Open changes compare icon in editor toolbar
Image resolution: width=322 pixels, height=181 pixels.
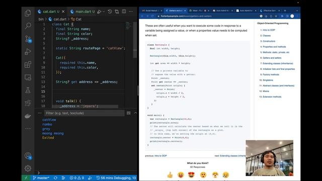coord(117,12)
